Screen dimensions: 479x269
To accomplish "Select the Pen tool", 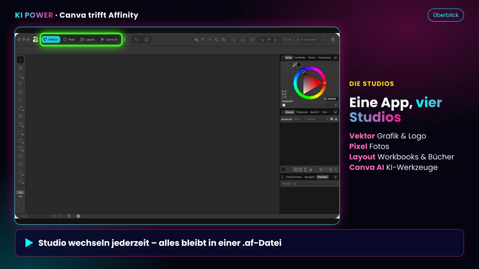I will coord(20,100).
